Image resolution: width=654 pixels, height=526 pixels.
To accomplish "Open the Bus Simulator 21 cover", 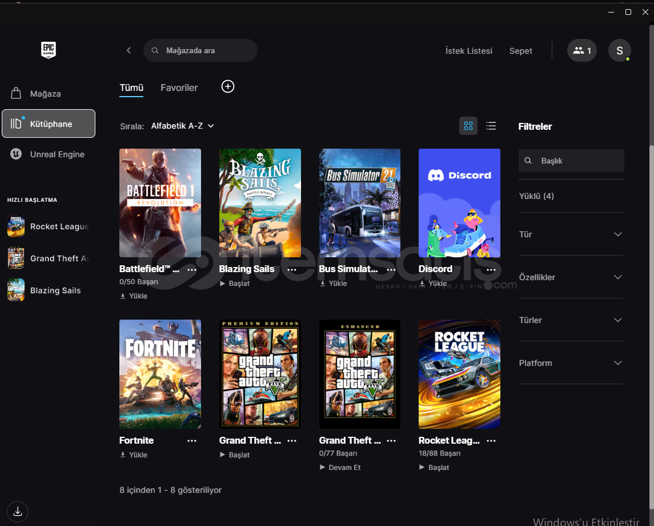I will coord(359,203).
